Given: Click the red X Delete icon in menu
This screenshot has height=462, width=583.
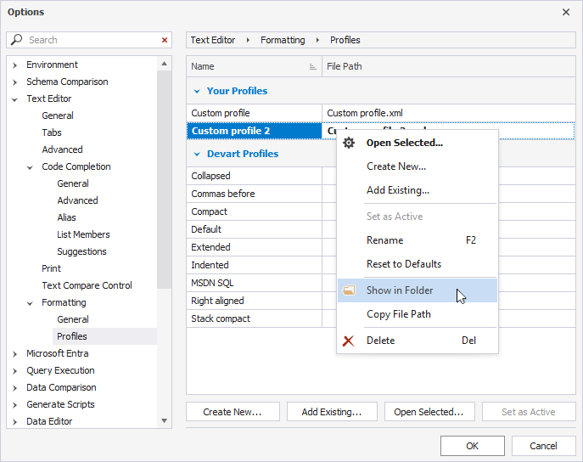Looking at the screenshot, I should pyautogui.click(x=348, y=341).
